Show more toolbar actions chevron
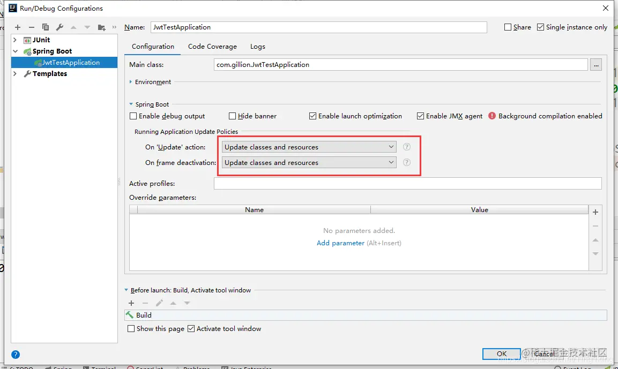Viewport: 618px width, 369px height. (x=114, y=27)
